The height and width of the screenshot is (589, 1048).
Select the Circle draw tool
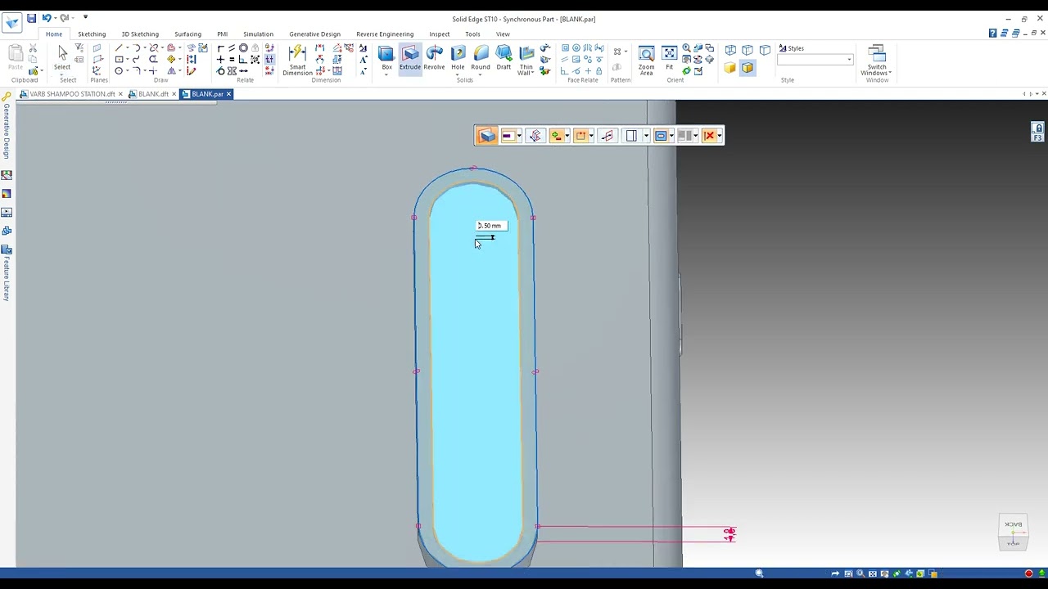[119, 71]
